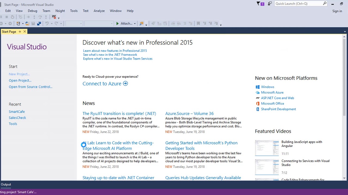Screen dimensions: 348x195
Task: Click the Undo toolbar icon
Action: pyautogui.click(x=47, y=24)
